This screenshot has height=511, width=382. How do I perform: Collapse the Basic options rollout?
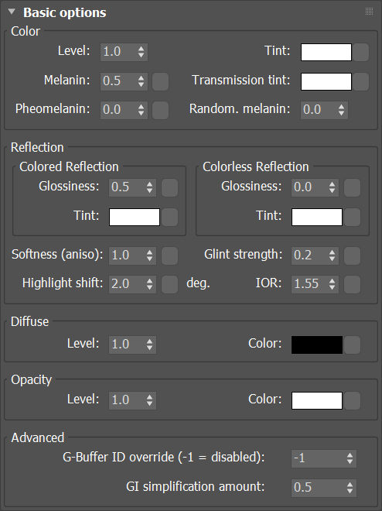tap(12, 12)
